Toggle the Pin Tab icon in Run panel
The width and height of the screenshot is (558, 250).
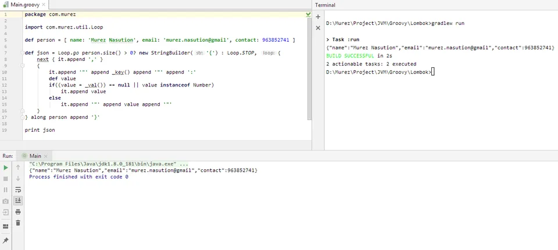pyautogui.click(x=6, y=240)
